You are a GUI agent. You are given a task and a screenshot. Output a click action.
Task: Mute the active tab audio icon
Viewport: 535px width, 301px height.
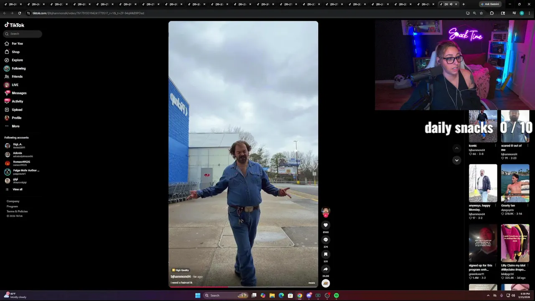451,4
